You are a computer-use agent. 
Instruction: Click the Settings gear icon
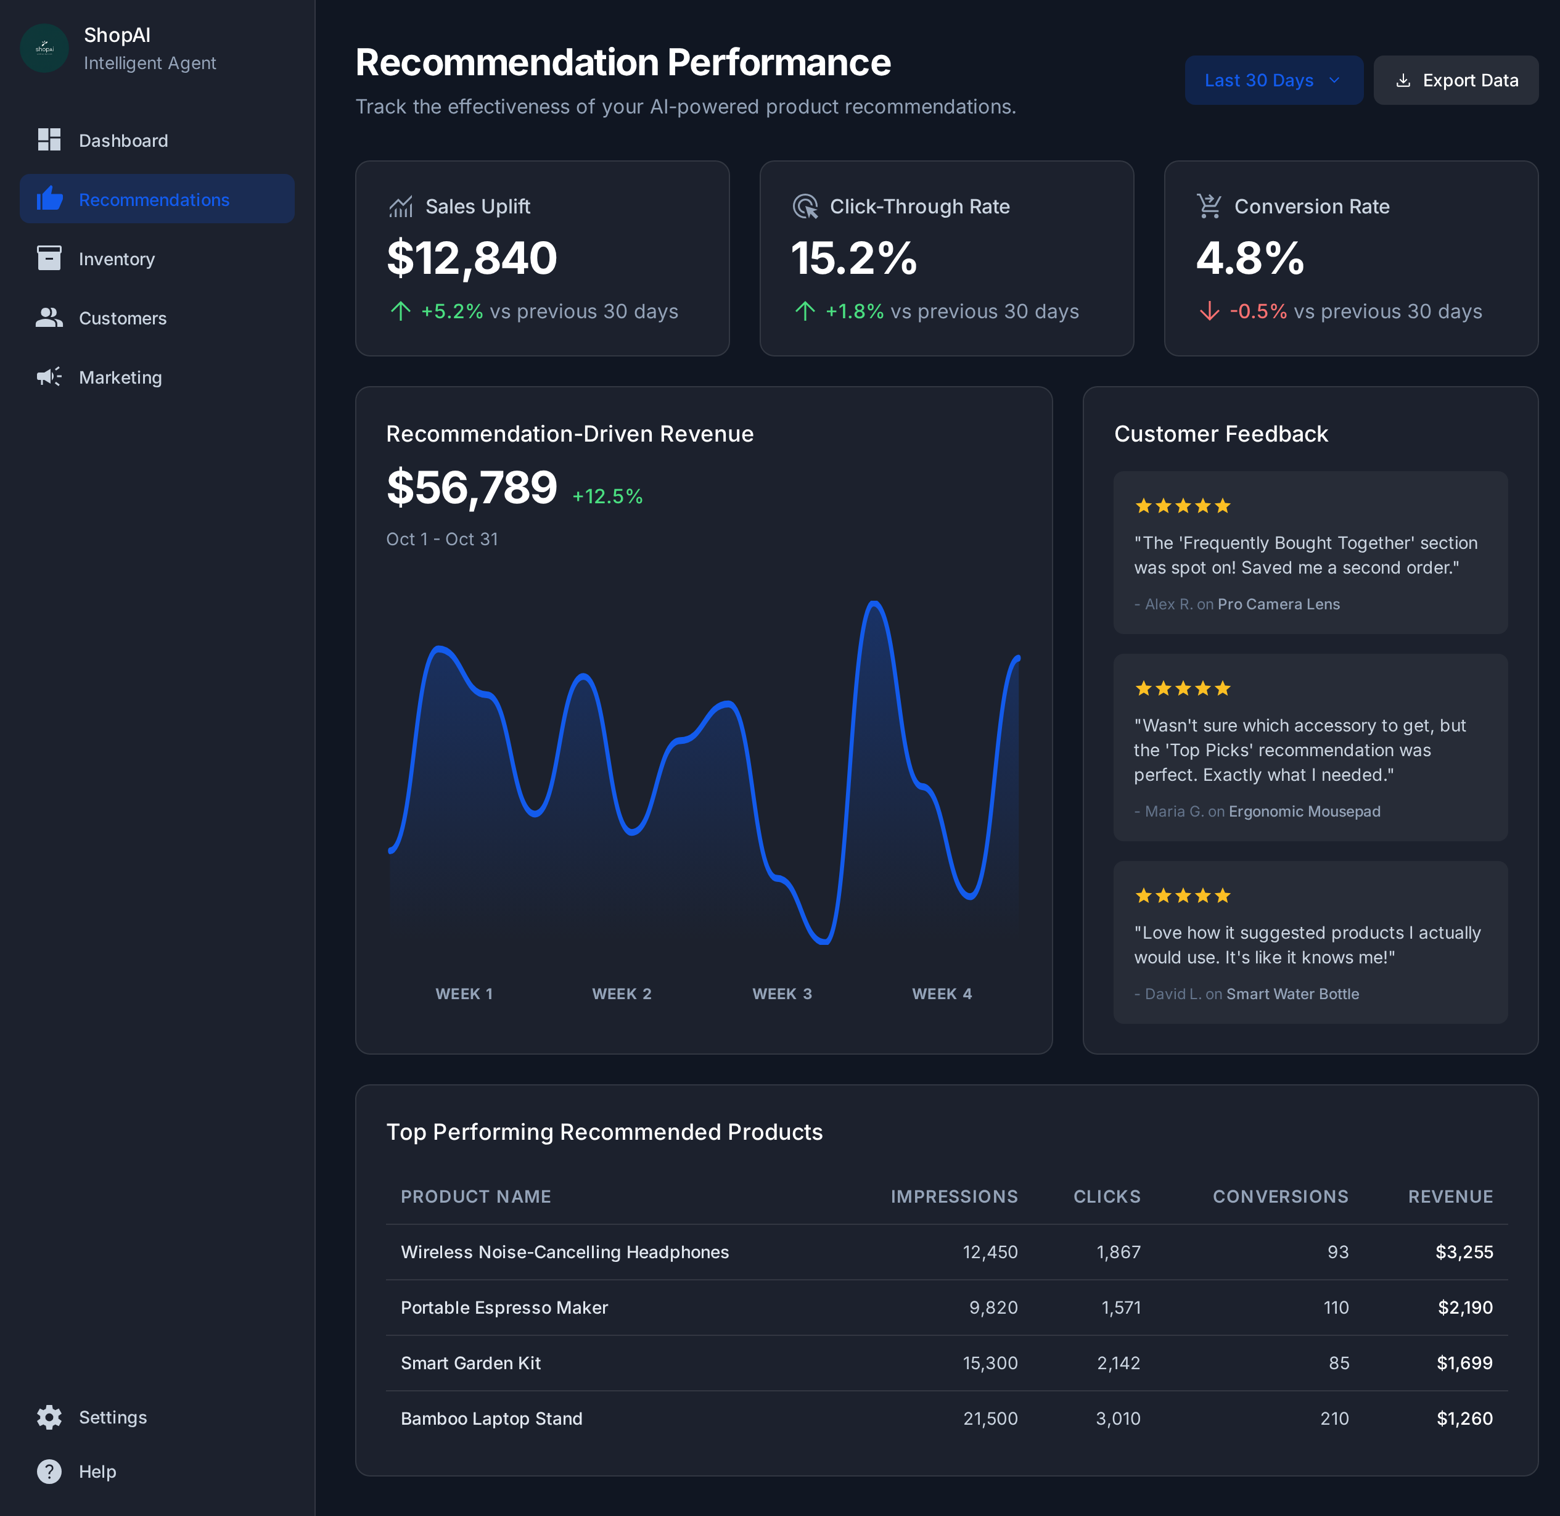point(49,1417)
